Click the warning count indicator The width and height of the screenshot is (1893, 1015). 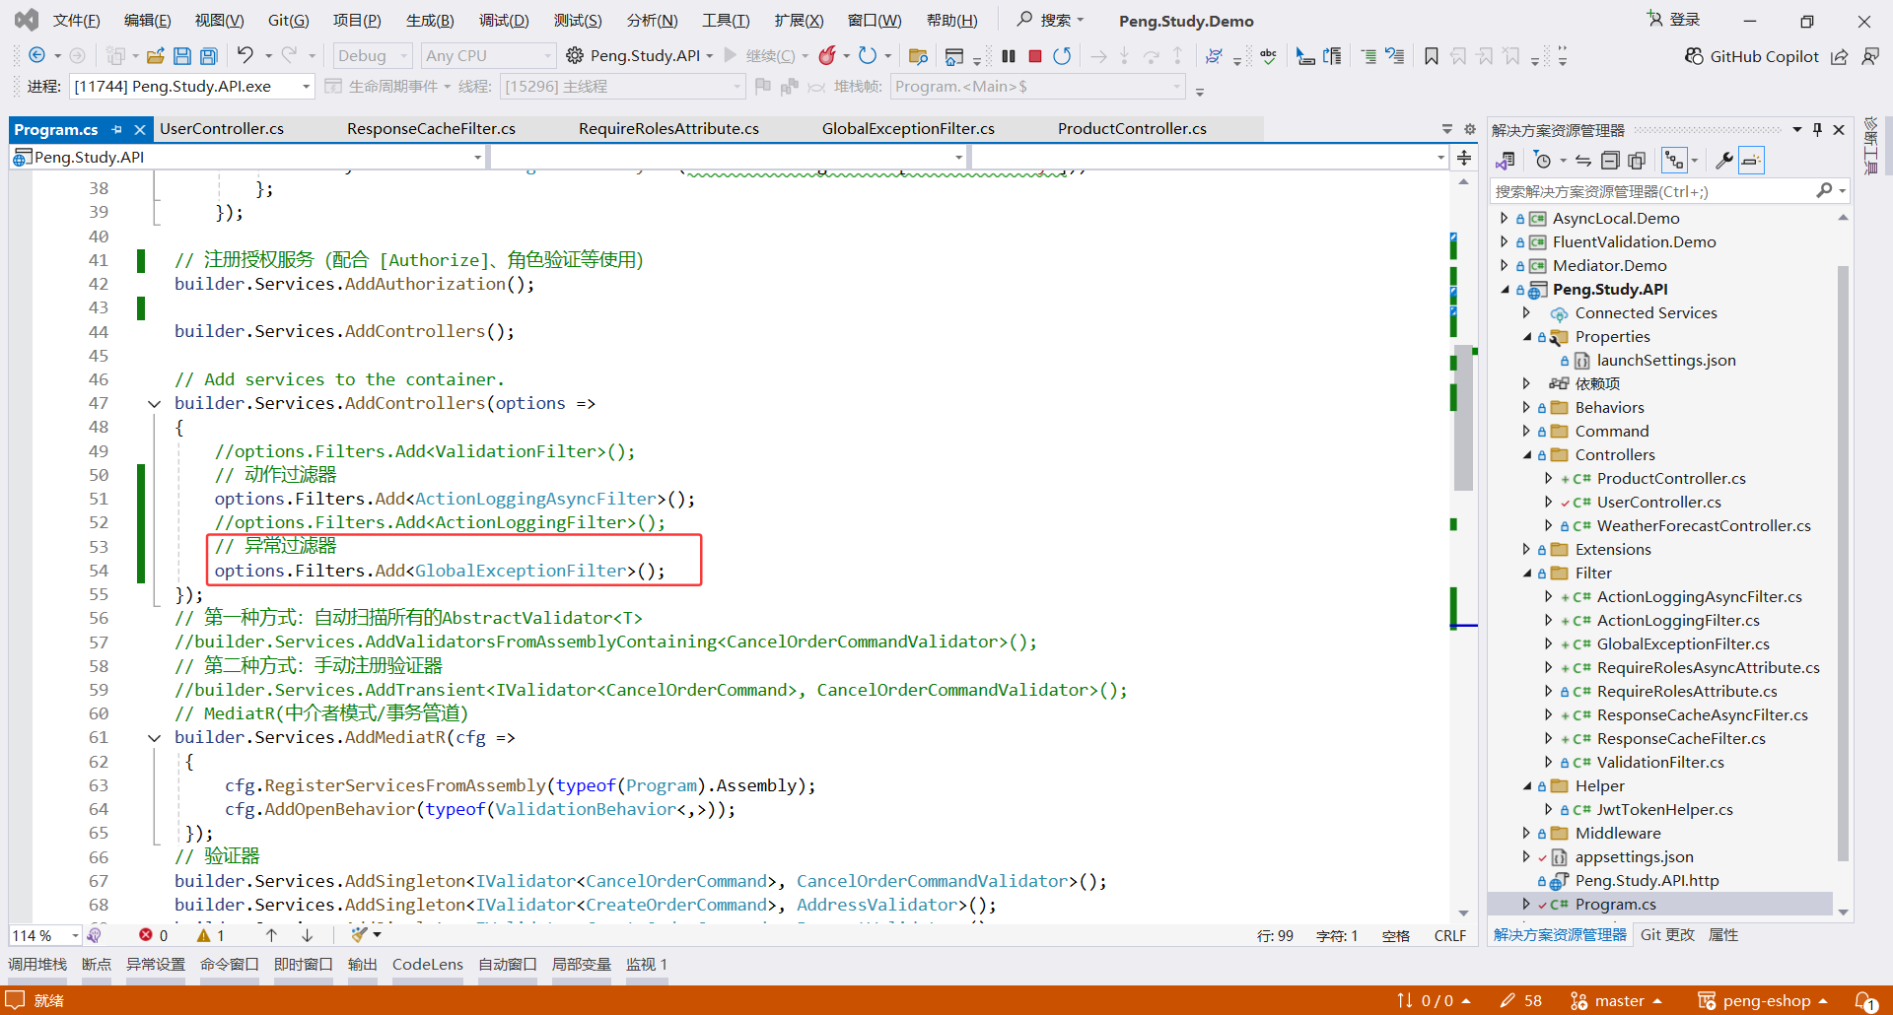[211, 935]
